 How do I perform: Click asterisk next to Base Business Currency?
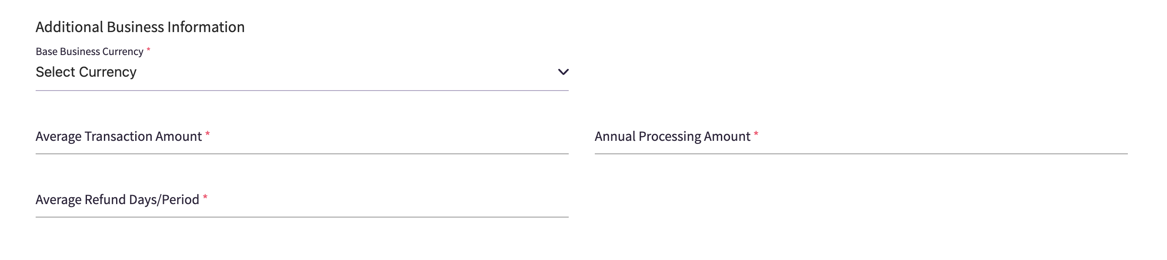click(x=148, y=50)
